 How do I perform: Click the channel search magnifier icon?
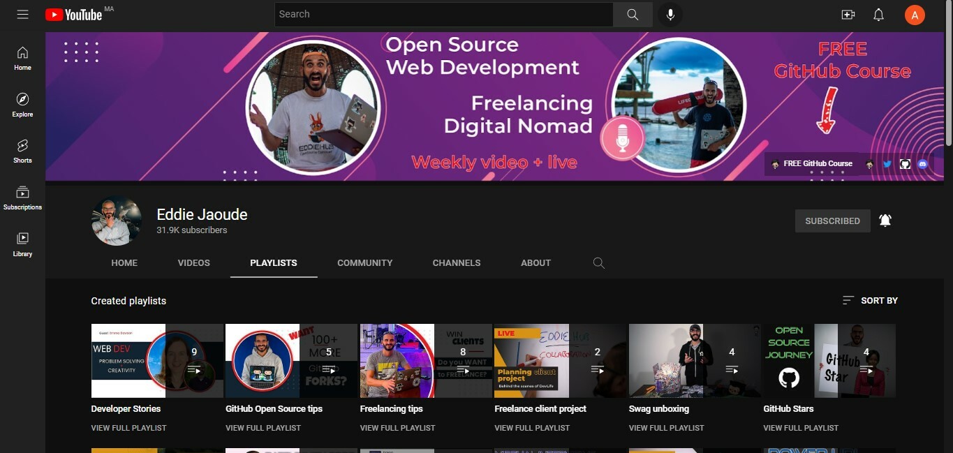[598, 263]
